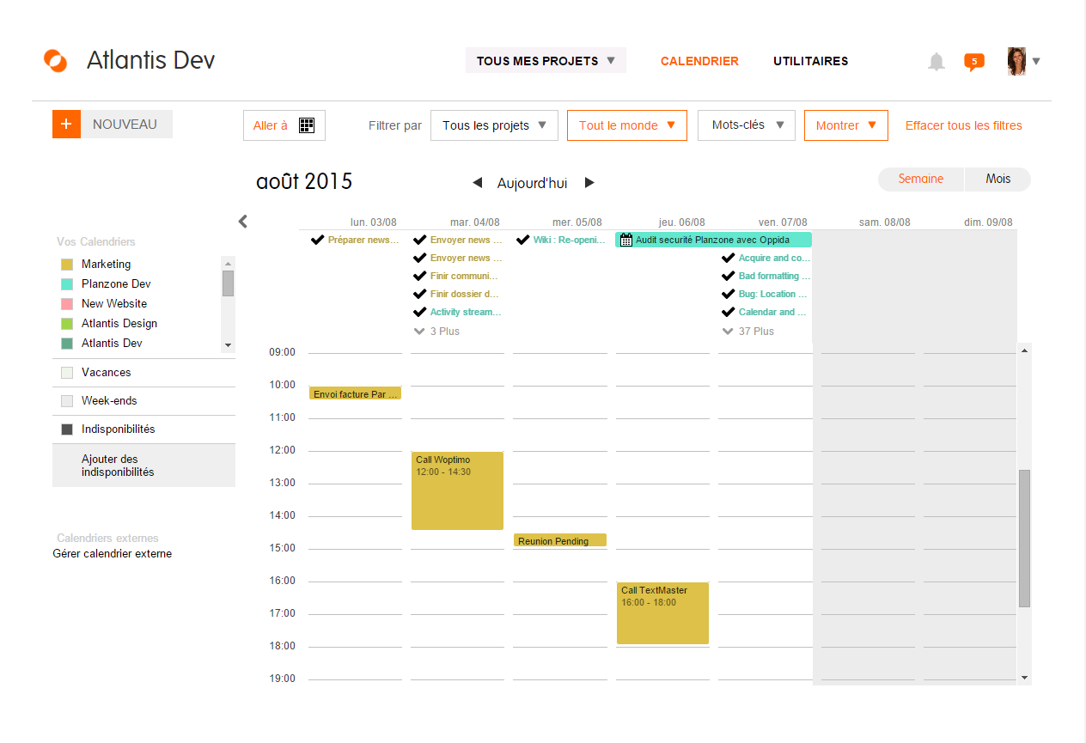The image size is (1086, 743).
Task: Click checkmark of Acquire and co task
Action: 729,258
